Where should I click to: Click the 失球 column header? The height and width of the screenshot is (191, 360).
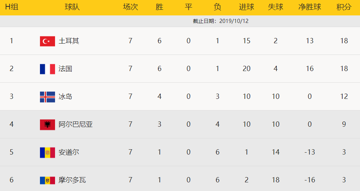coord(276,7)
